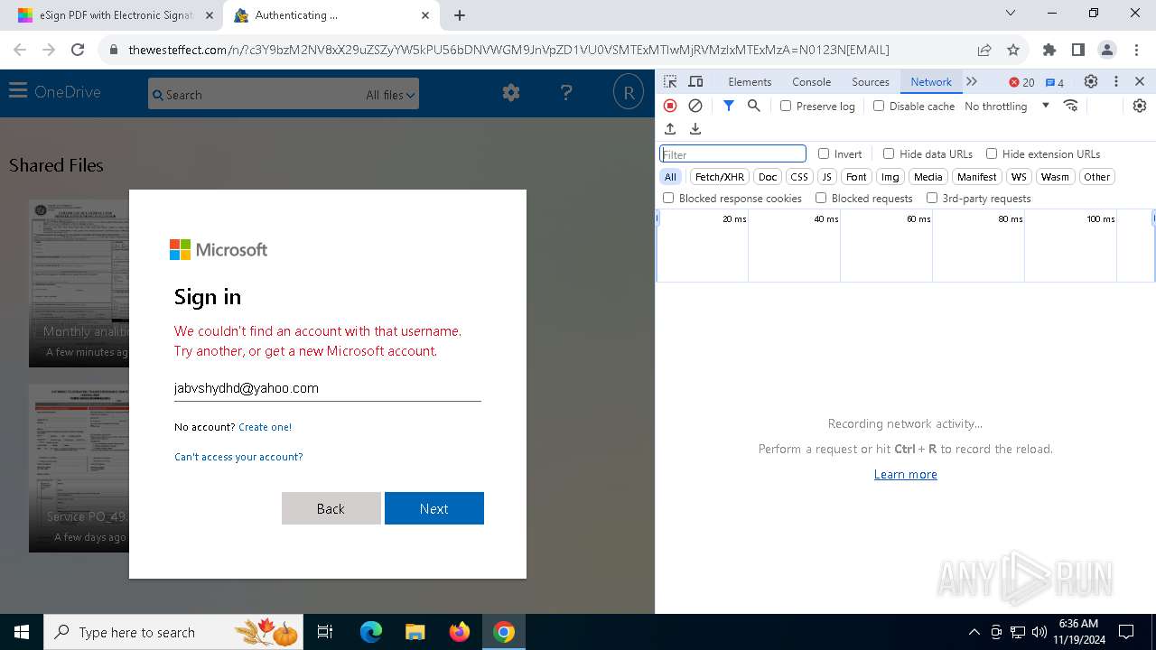1156x650 pixels.
Task: Show the 4 issues indicator
Action: click(x=1055, y=82)
